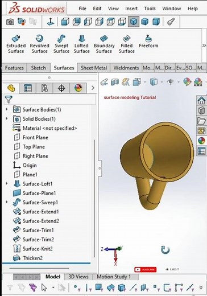The width and height of the screenshot is (207, 296).
Task: Open the File menu
Action: coord(82,9)
